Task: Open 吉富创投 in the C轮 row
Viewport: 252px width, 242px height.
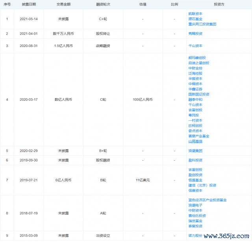Action: (x=195, y=110)
